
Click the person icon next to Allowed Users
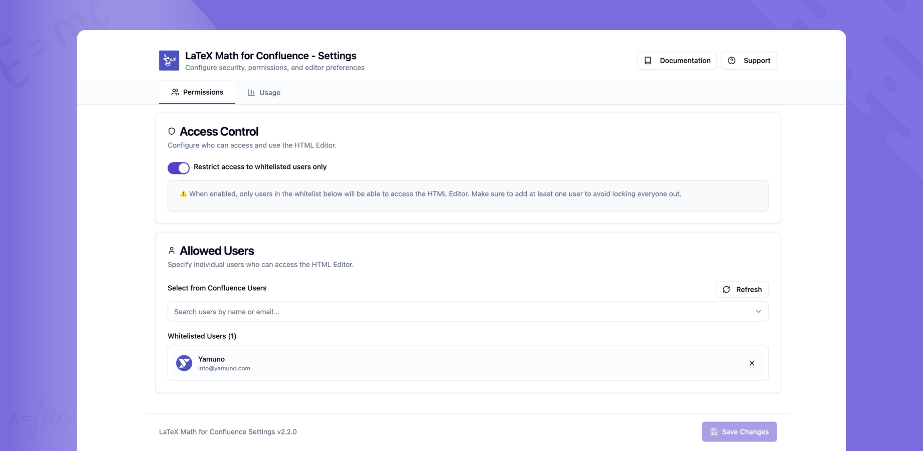click(x=172, y=250)
